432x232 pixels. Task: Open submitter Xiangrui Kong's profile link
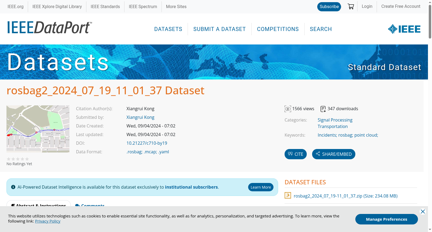[x=140, y=117]
